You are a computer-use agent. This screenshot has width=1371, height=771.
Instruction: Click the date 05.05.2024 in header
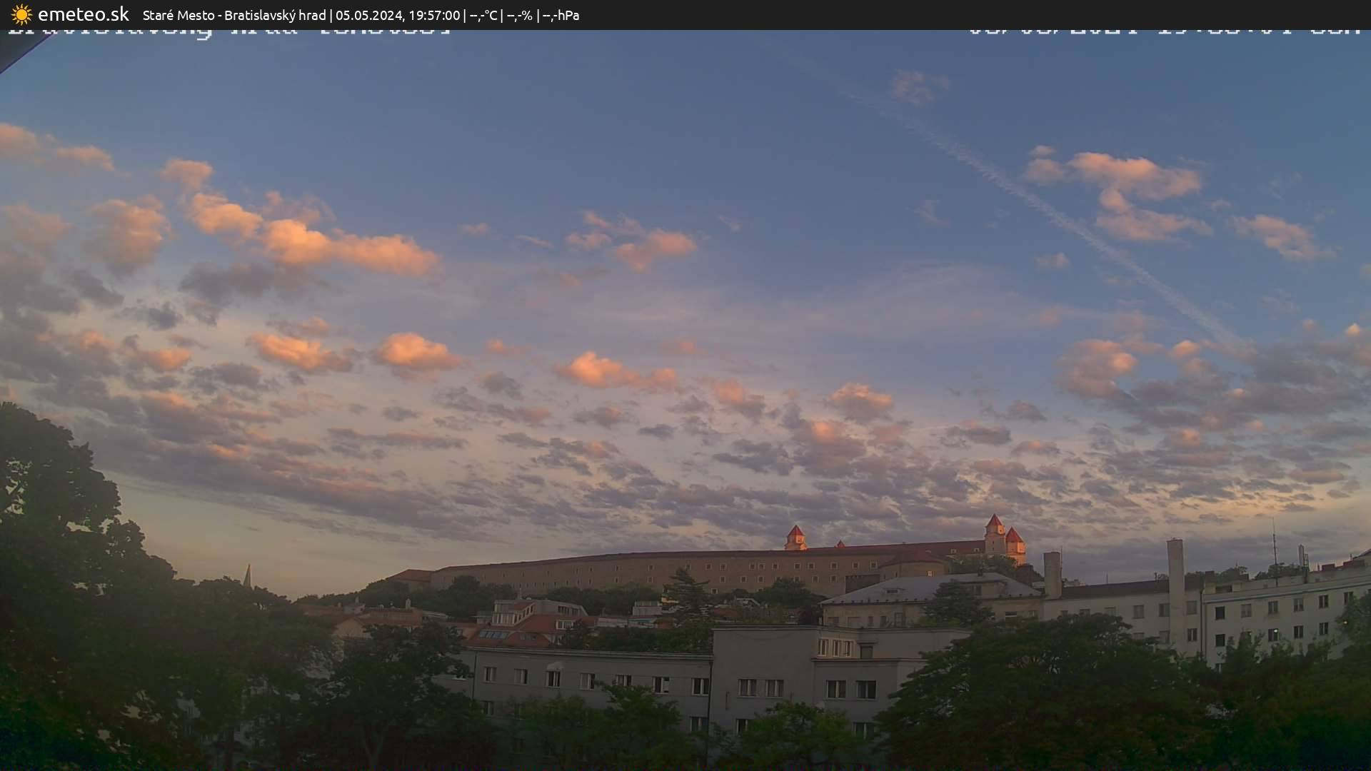click(368, 15)
